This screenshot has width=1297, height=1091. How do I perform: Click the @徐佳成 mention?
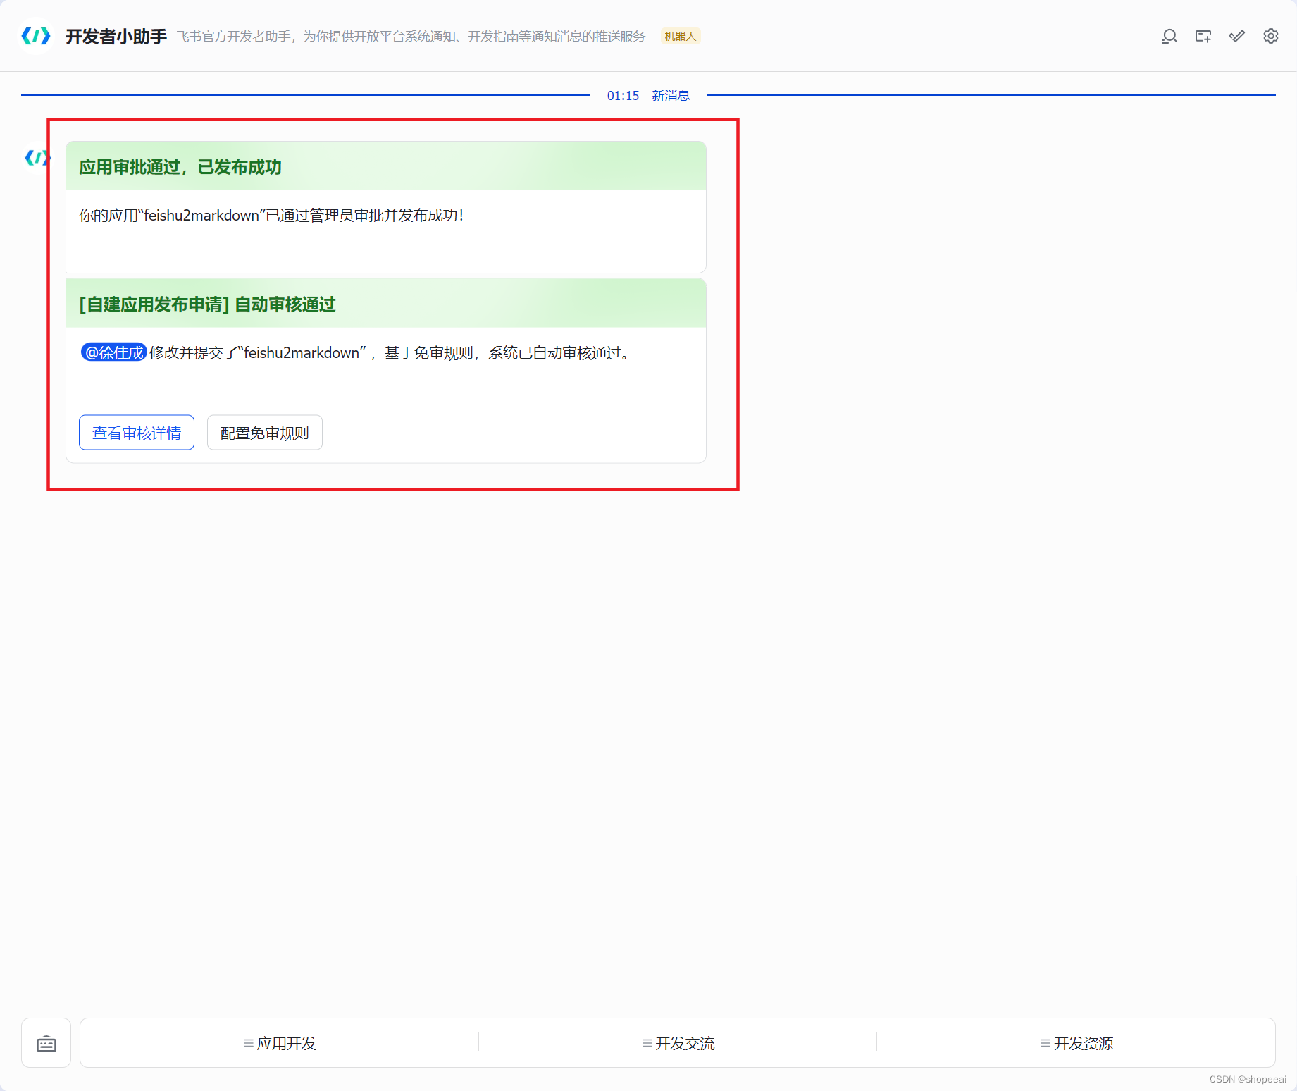pyautogui.click(x=114, y=352)
